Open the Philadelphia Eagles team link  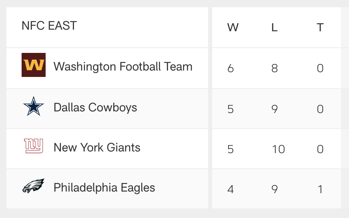(x=104, y=188)
